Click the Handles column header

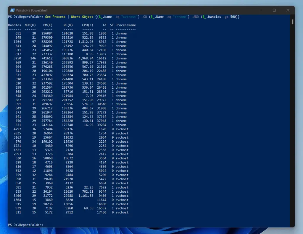pos(14,25)
